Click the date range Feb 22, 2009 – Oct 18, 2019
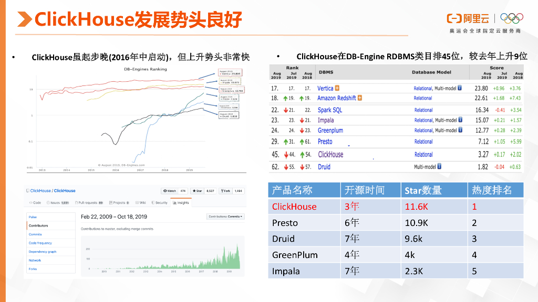 click(x=114, y=217)
